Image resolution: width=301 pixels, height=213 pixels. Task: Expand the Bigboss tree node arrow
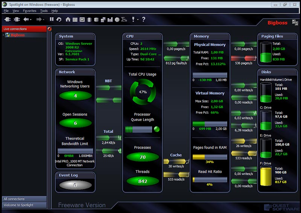click(3, 35)
